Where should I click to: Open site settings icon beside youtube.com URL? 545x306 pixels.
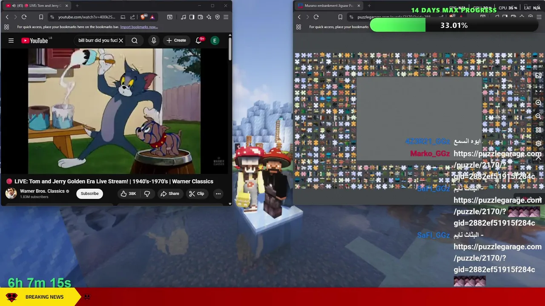pos(52,17)
